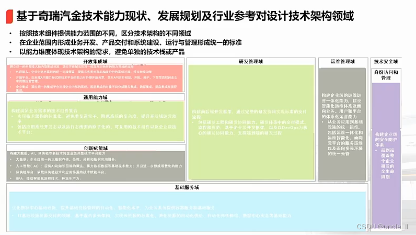Click the line starting 区块链平台

coord(61,172)
